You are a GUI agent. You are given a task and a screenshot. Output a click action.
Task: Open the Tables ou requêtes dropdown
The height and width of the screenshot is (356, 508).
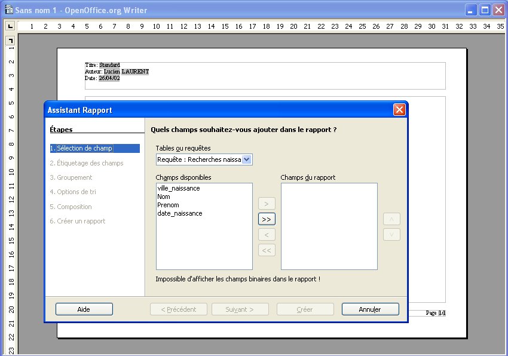pyautogui.click(x=247, y=159)
